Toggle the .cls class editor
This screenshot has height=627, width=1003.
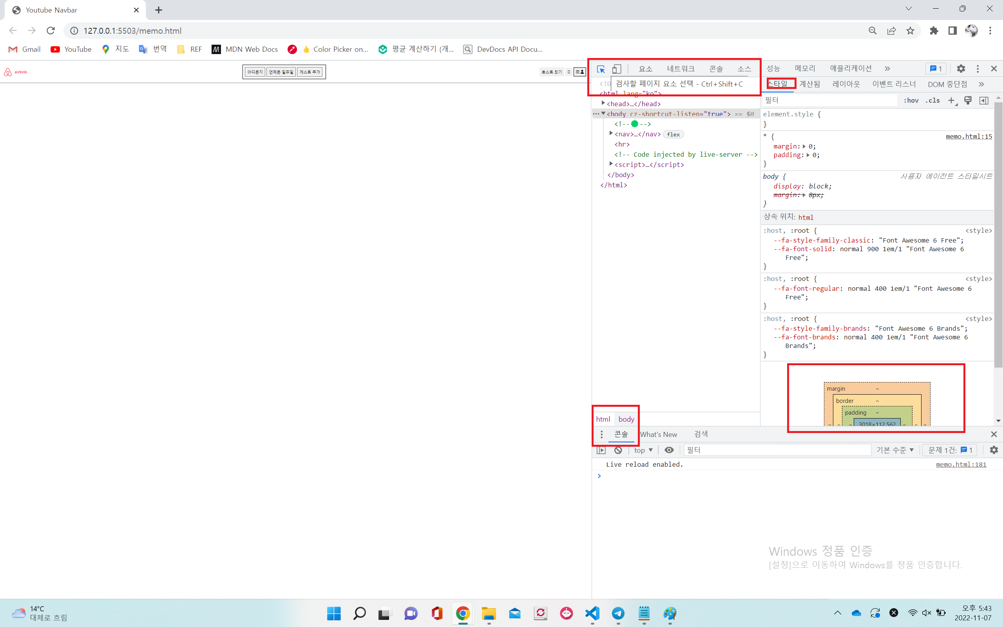point(932,100)
